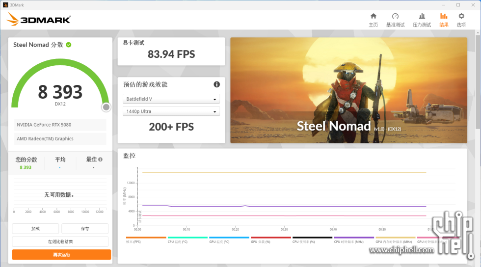
Task: Toggle the purple CPU clock legend swatch
Action: tap(354, 238)
